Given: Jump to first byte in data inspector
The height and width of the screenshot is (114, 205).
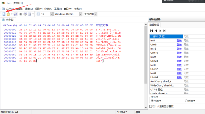Looking at the screenshot, I should [151, 31].
